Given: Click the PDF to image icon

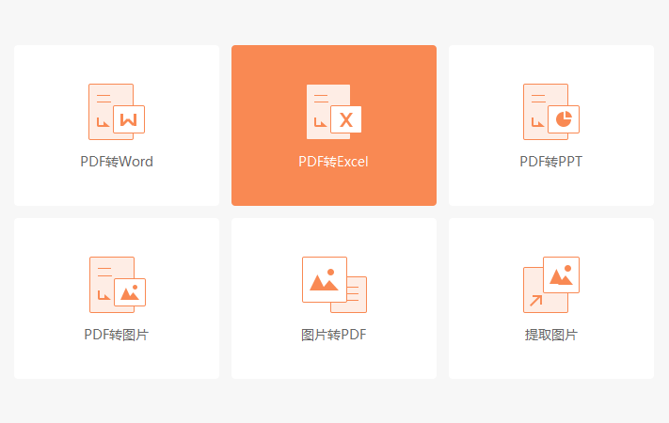Looking at the screenshot, I should (118, 285).
